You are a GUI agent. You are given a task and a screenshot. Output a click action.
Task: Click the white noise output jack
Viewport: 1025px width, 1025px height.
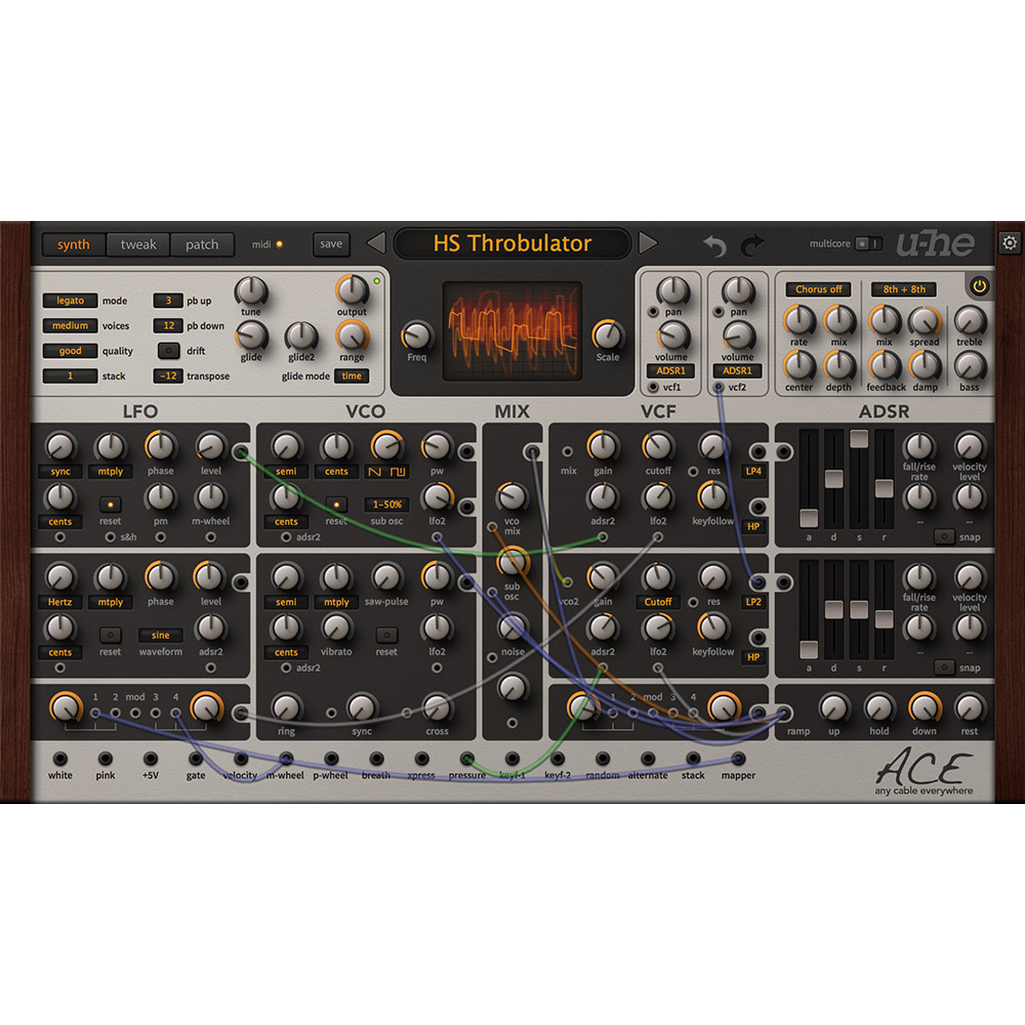pos(61,759)
